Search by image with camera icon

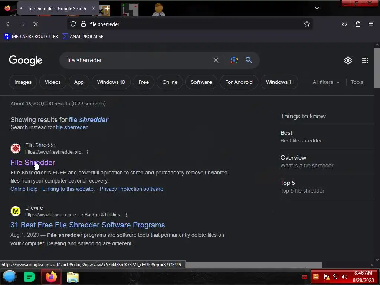pos(234,60)
